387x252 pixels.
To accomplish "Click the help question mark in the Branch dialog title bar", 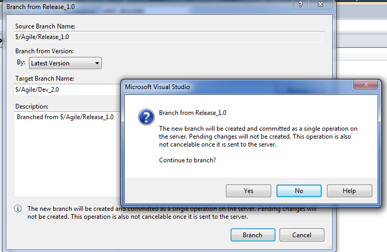I will tap(300, 4).
